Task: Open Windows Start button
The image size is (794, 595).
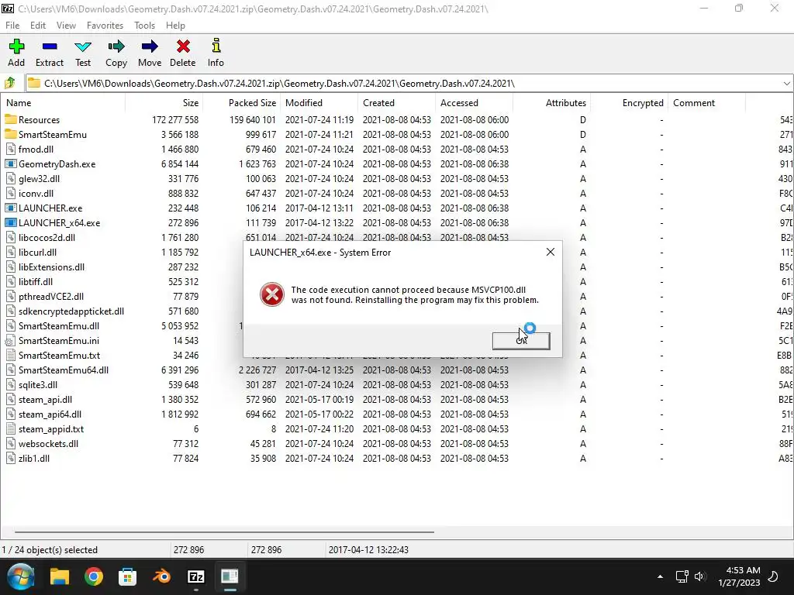Action: tap(21, 576)
